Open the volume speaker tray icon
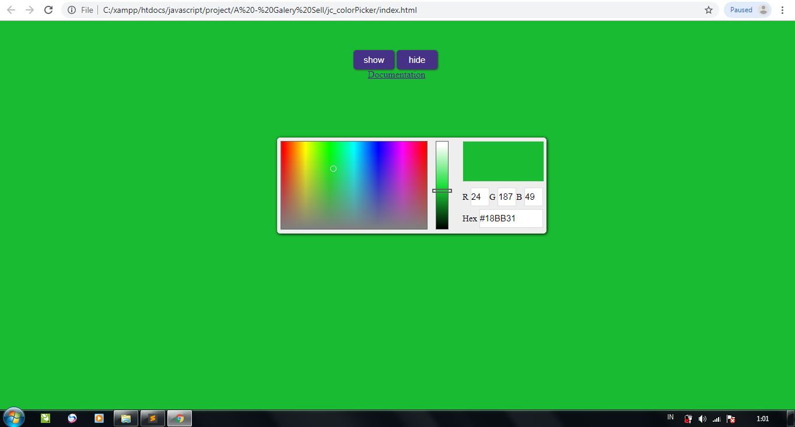 (702, 419)
